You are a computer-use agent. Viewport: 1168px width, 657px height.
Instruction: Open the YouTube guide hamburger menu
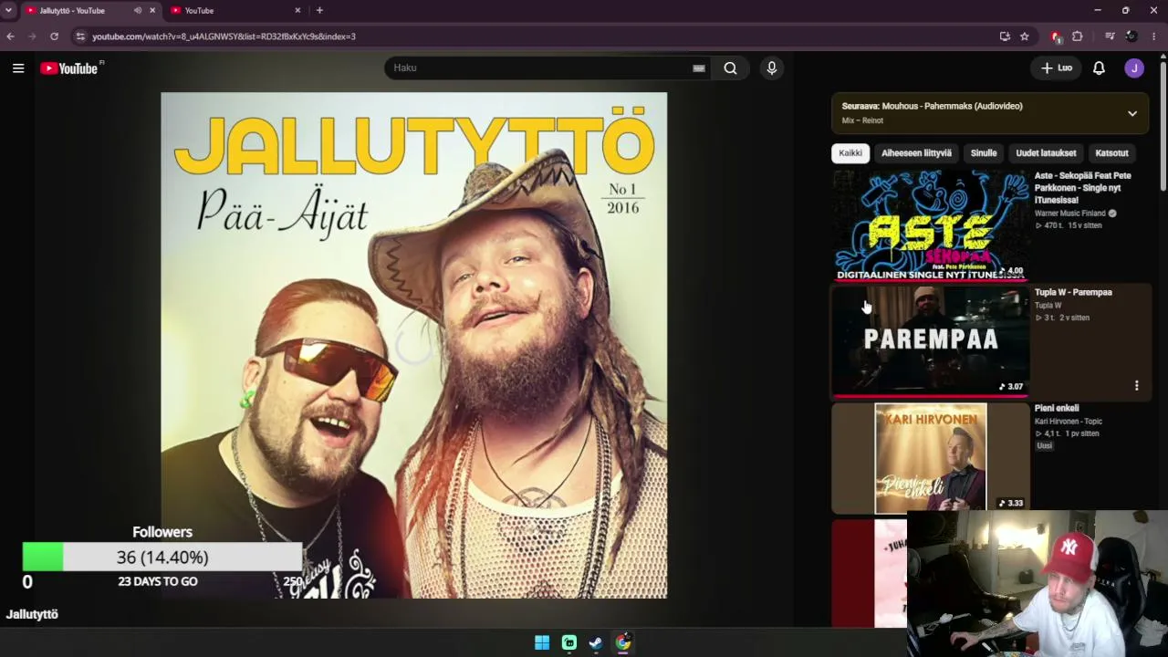click(18, 68)
